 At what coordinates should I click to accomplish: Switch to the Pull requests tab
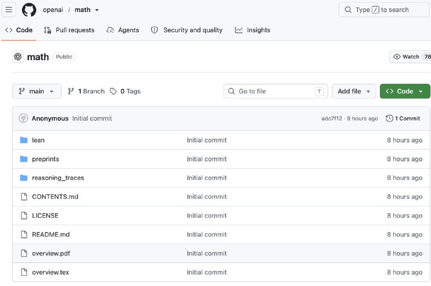69,30
